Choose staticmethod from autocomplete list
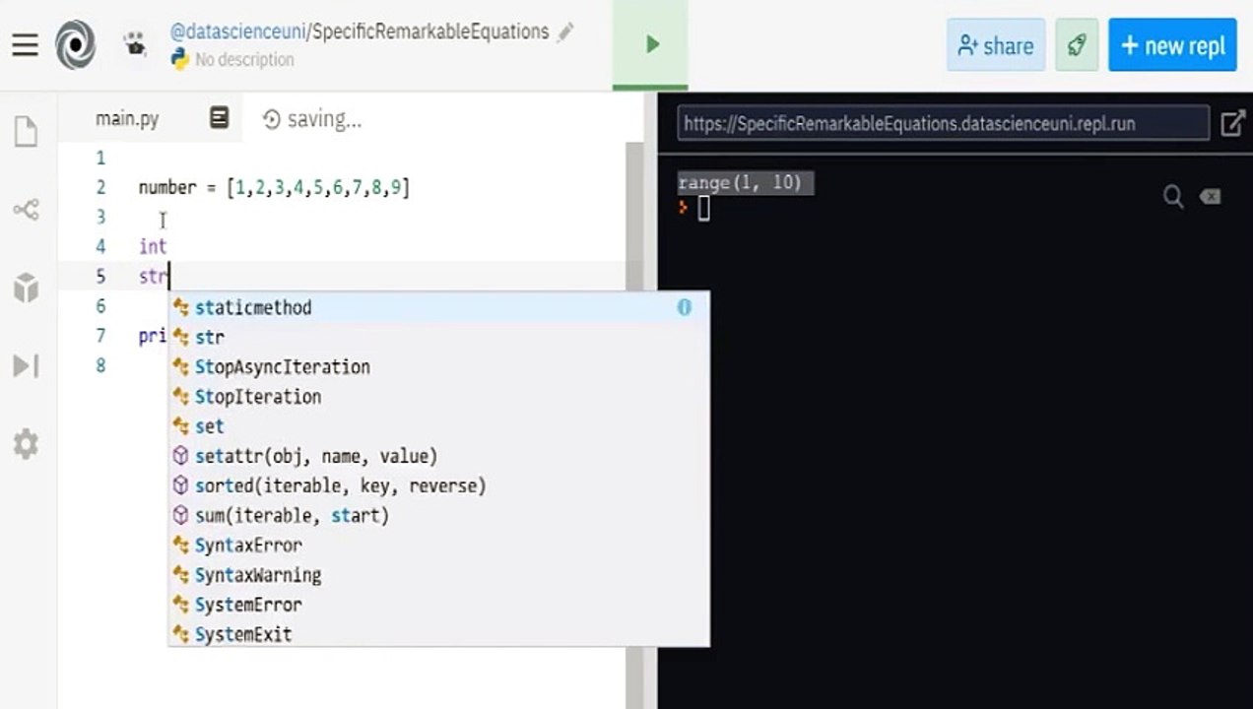The height and width of the screenshot is (709, 1253). pyautogui.click(x=438, y=307)
